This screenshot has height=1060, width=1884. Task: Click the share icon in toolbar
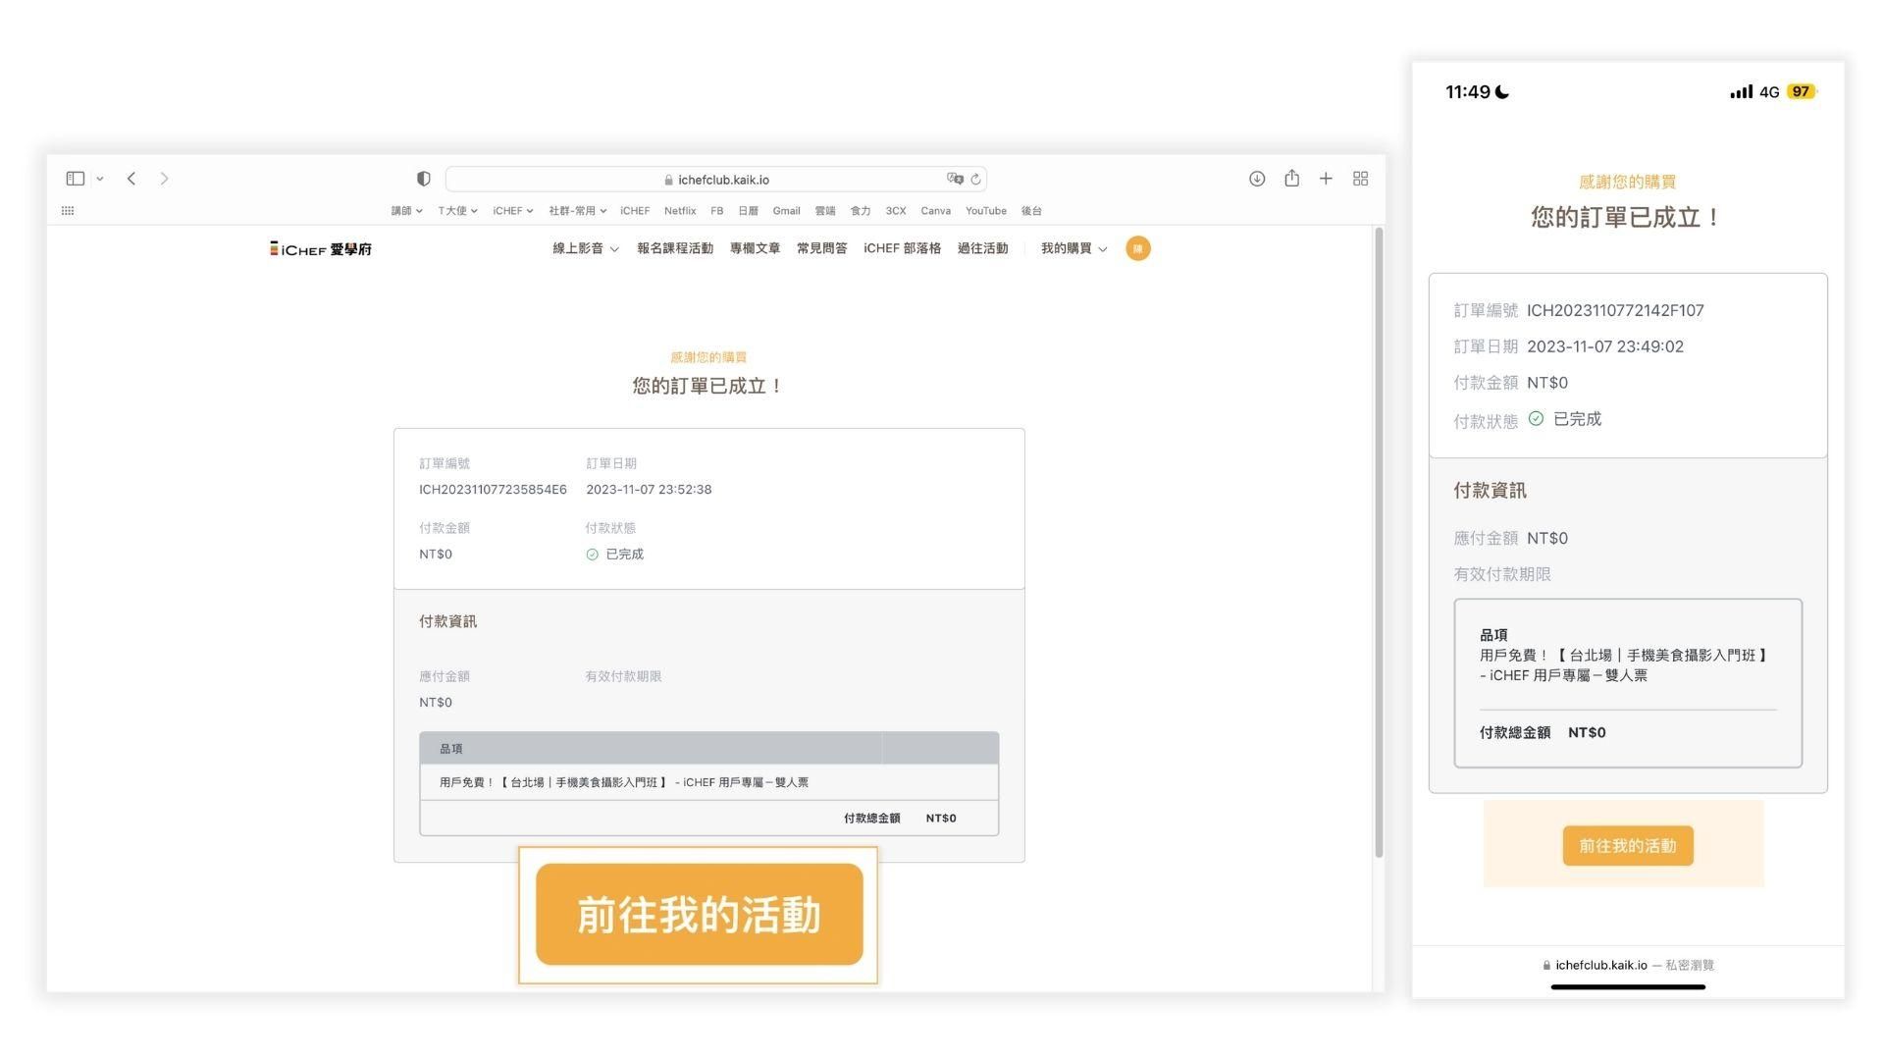pos(1292,179)
